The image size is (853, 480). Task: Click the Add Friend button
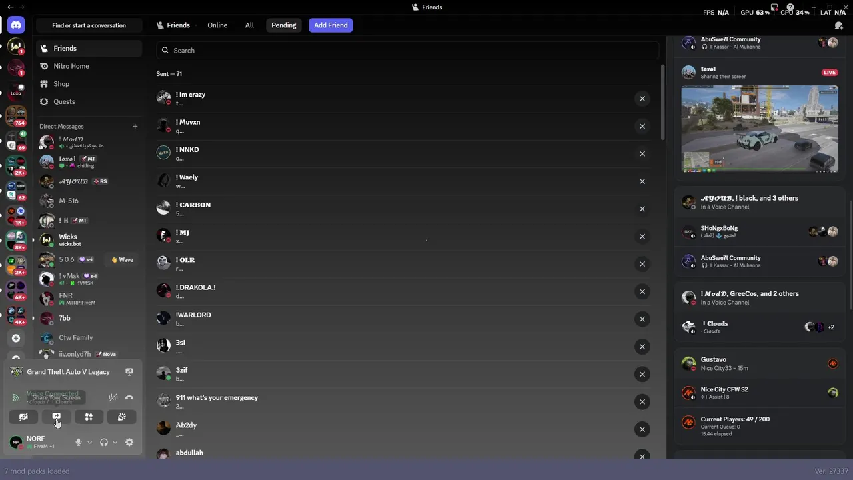331,25
